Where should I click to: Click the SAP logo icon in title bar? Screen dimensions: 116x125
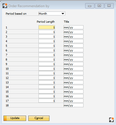5,6
